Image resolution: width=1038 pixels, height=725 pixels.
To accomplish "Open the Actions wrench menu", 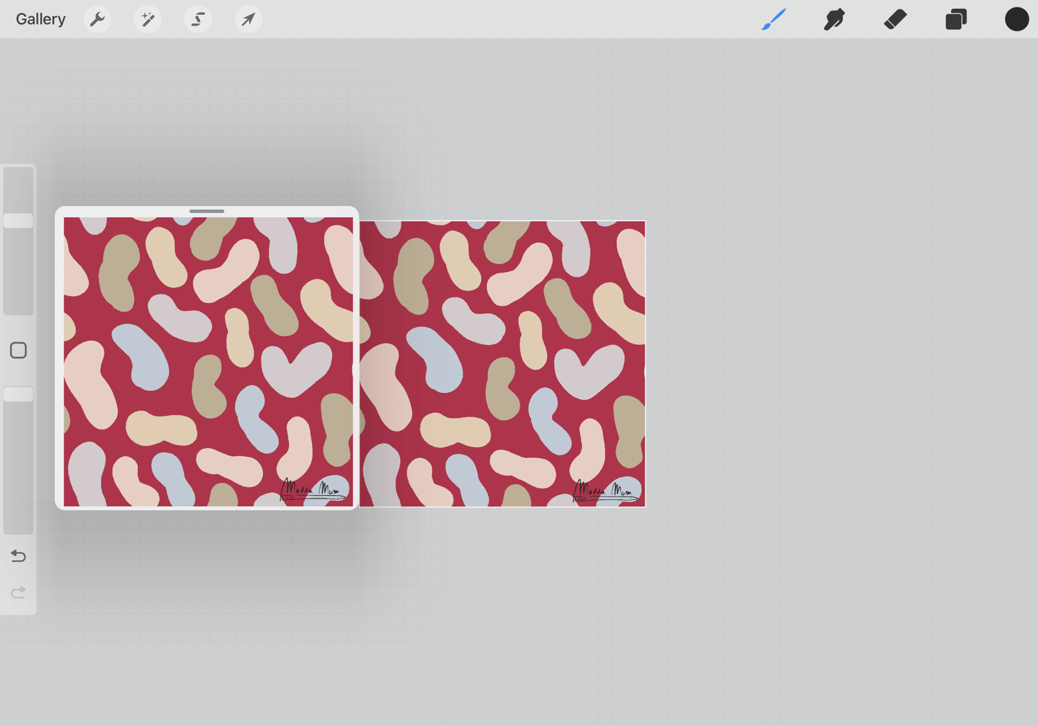I will pos(97,19).
